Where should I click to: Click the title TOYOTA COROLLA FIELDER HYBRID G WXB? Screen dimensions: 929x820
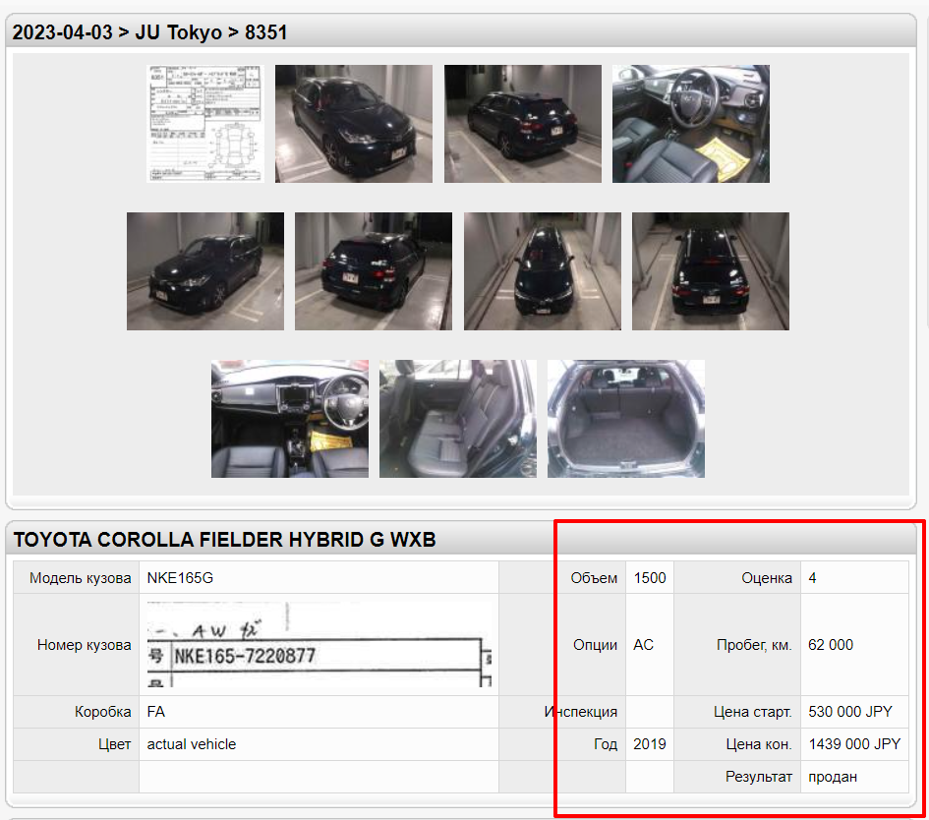click(x=224, y=539)
